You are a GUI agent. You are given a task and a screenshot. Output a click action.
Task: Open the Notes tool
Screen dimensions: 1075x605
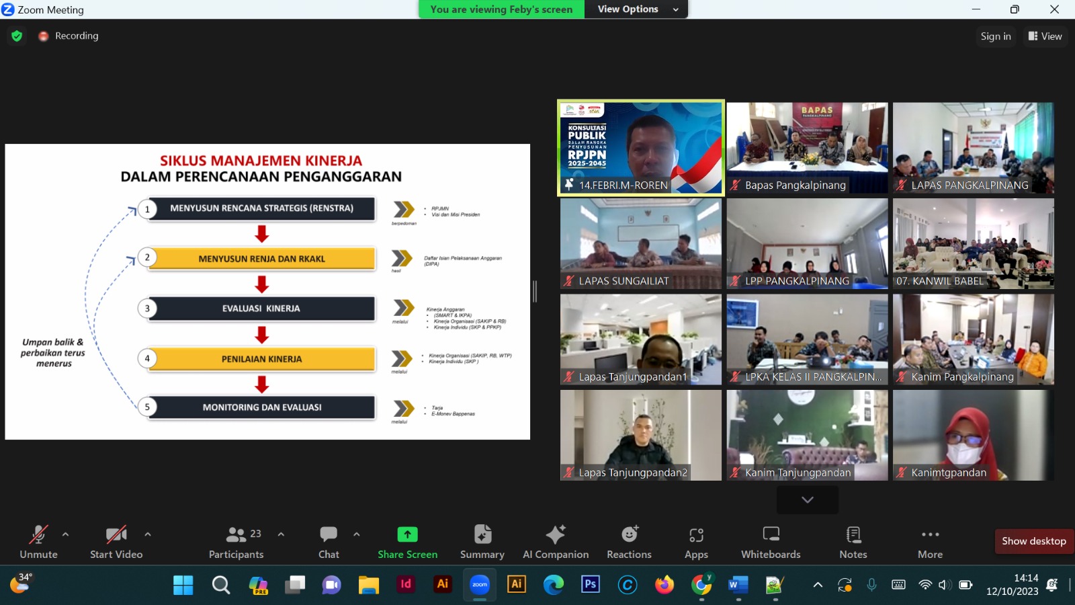click(853, 542)
